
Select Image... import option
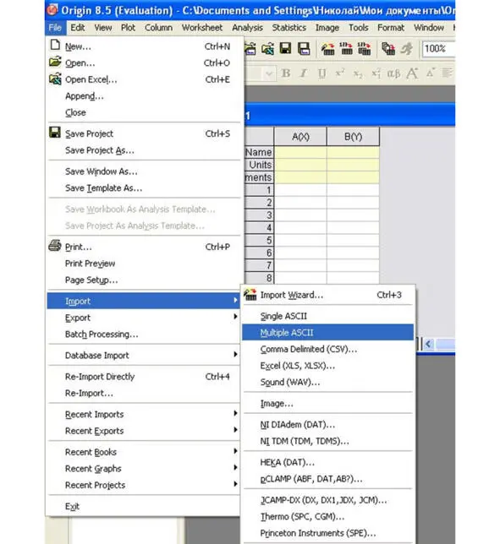pyautogui.click(x=327, y=404)
